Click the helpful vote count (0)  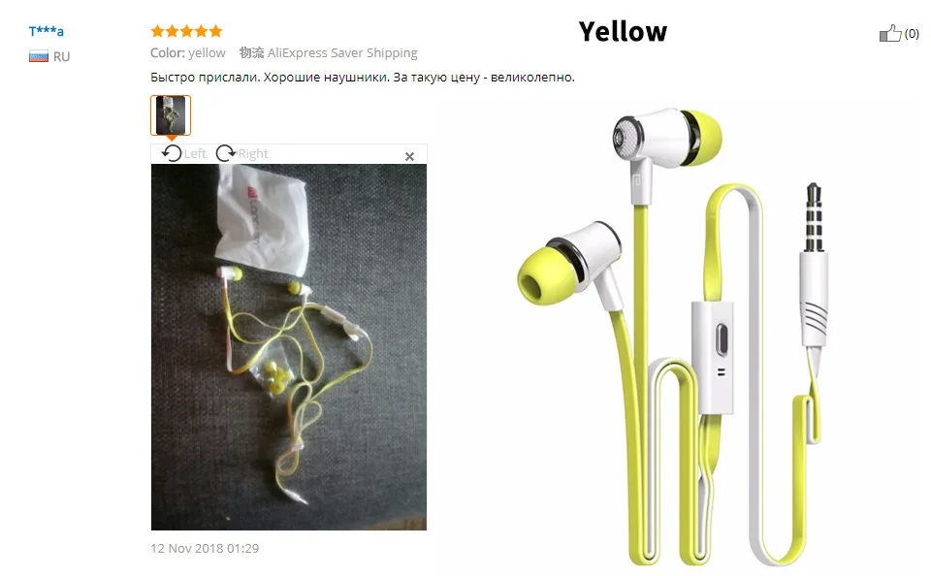912,34
